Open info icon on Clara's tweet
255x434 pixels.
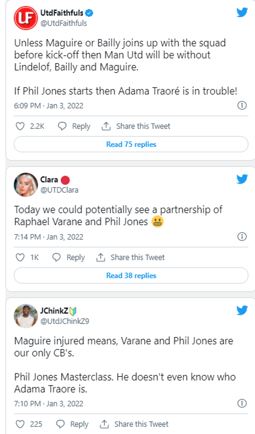tap(242, 237)
